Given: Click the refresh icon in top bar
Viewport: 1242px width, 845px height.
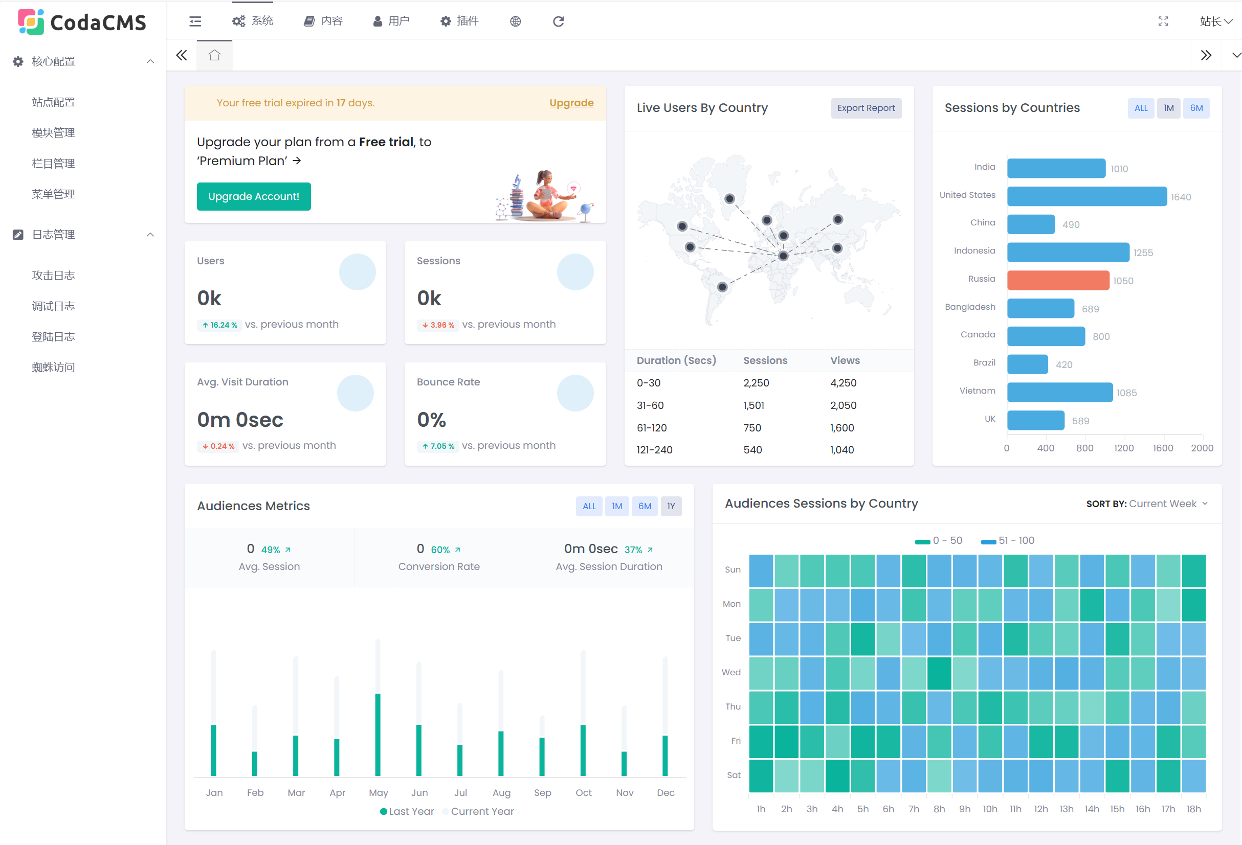Looking at the screenshot, I should click(x=559, y=21).
